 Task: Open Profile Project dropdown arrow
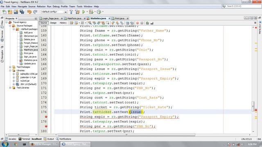[x=103, y=12]
